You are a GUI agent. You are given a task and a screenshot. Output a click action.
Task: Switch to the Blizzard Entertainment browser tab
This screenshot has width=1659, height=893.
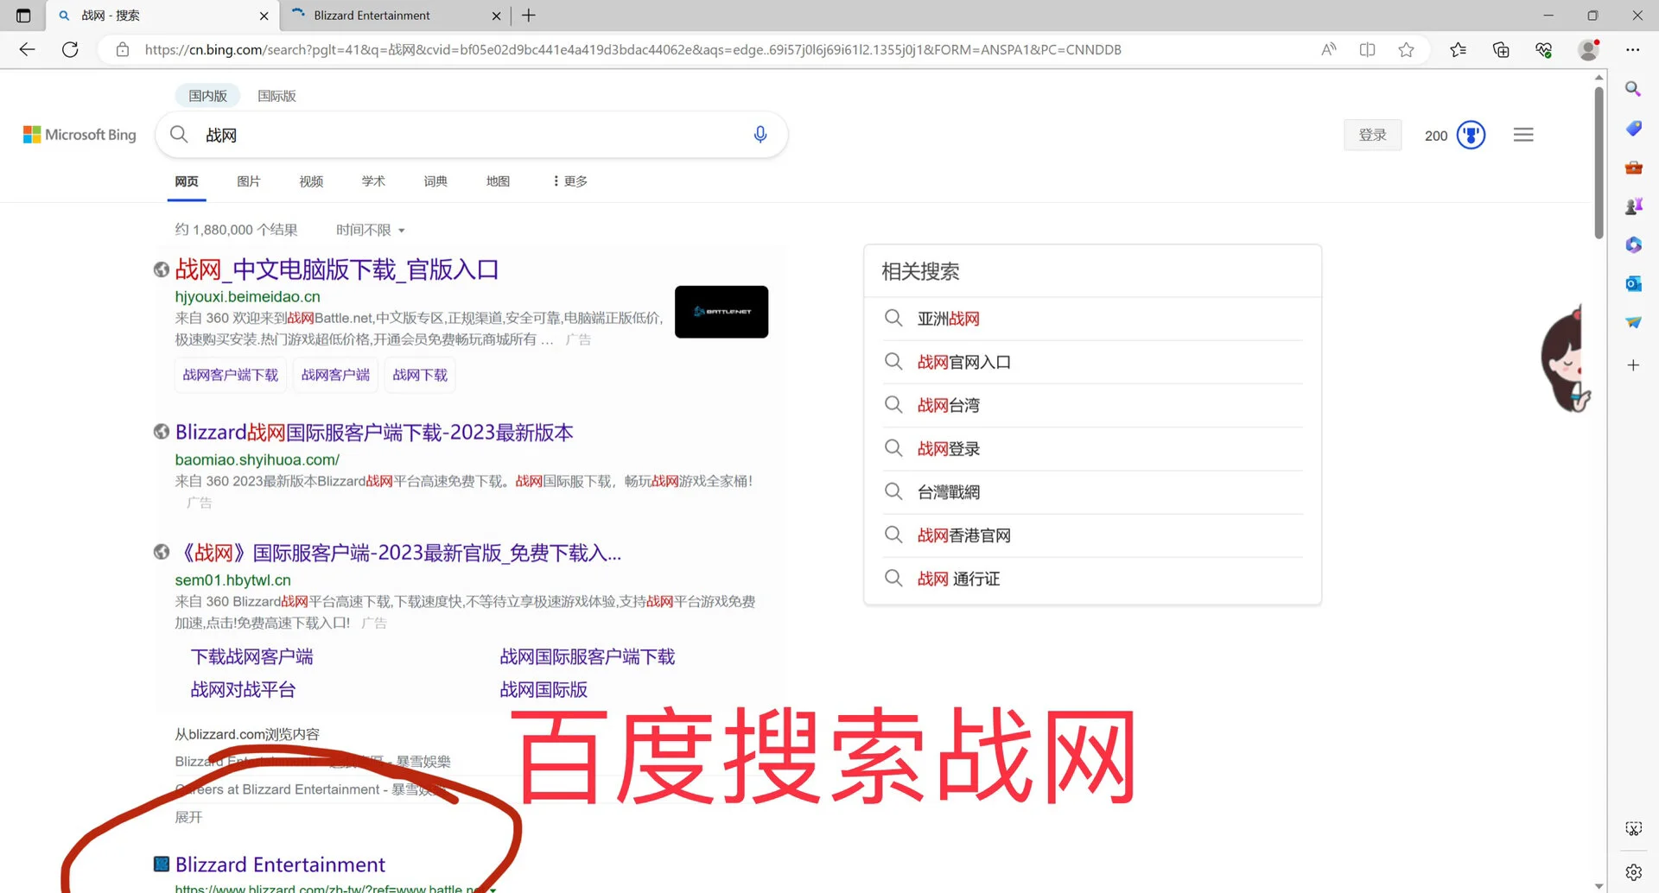[x=397, y=16]
